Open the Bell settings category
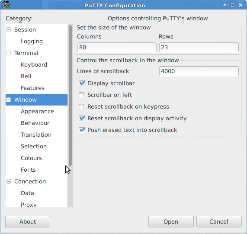The width and height of the screenshot is (247, 234). [x=26, y=76]
